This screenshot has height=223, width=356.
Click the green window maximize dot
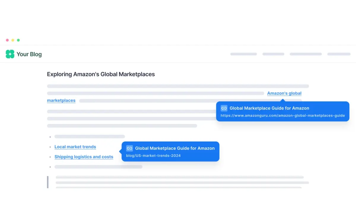(x=18, y=40)
